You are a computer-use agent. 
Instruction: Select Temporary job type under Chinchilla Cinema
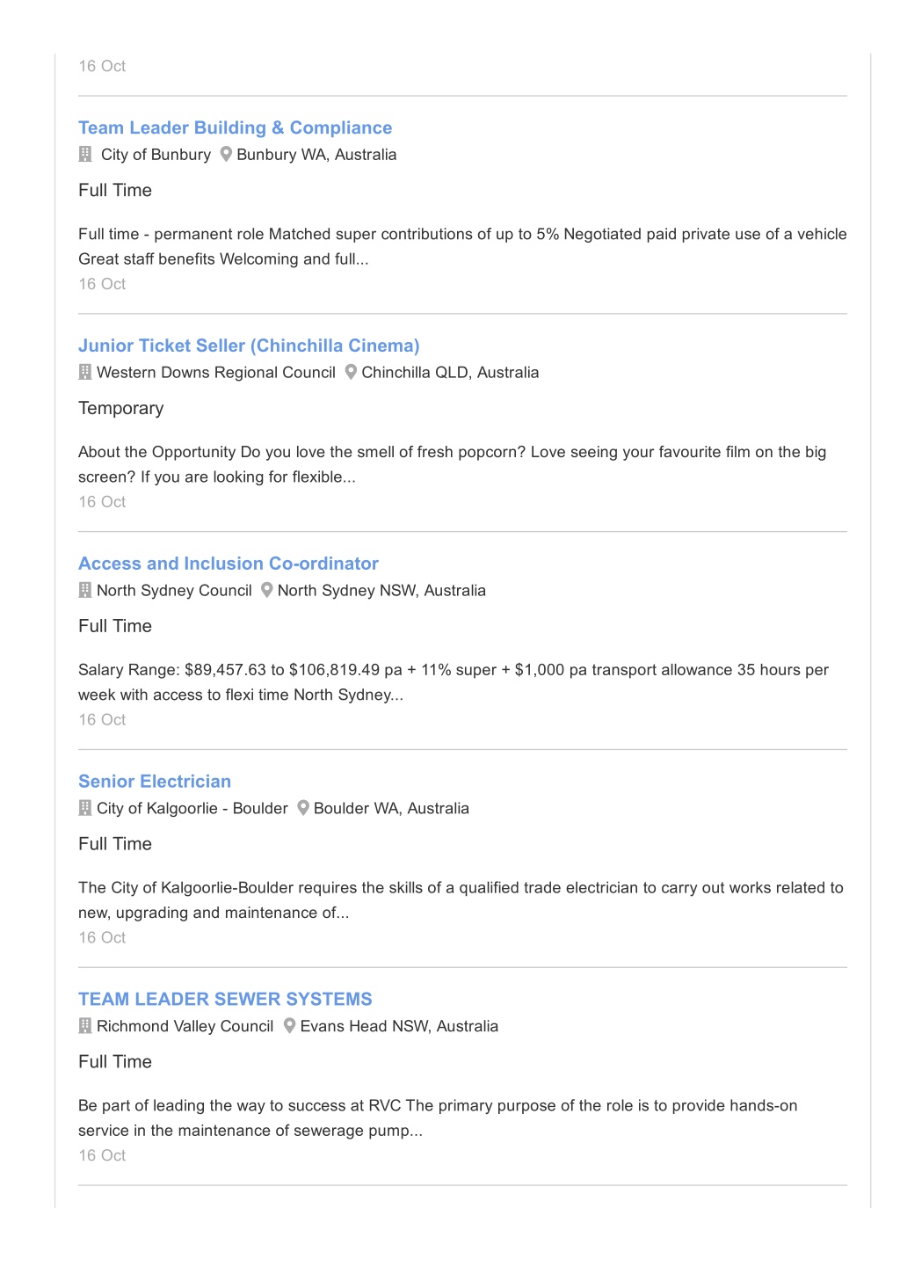(121, 409)
